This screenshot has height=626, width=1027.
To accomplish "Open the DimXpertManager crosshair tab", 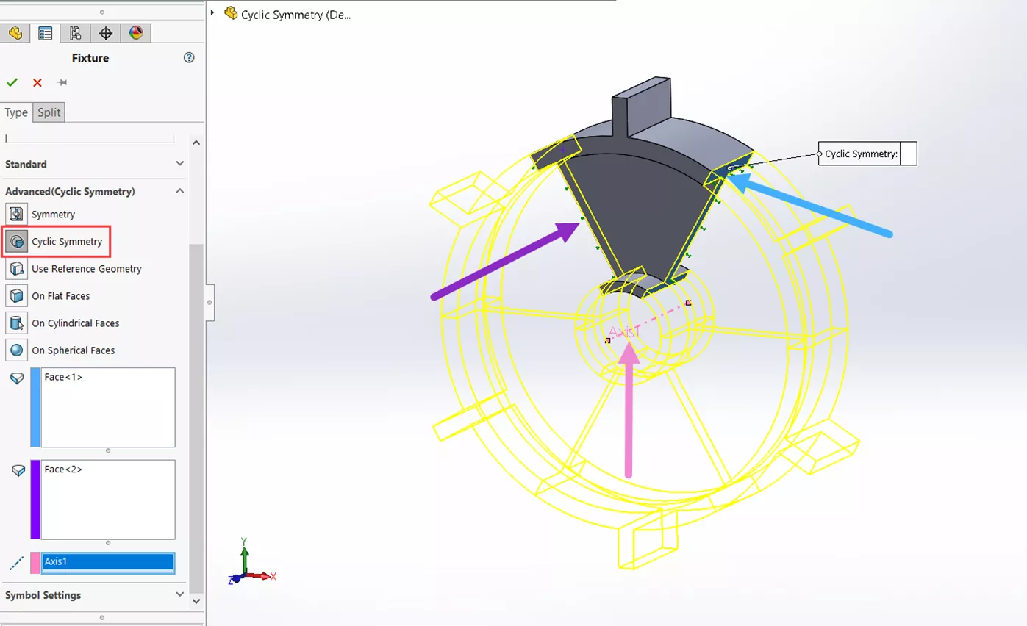I will (x=105, y=33).
